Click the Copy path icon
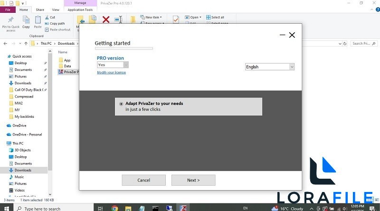 [x=47, y=24]
